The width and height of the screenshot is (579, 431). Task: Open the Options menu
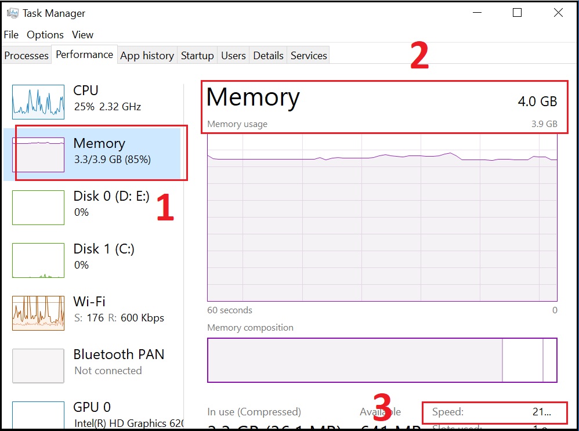[x=45, y=35]
